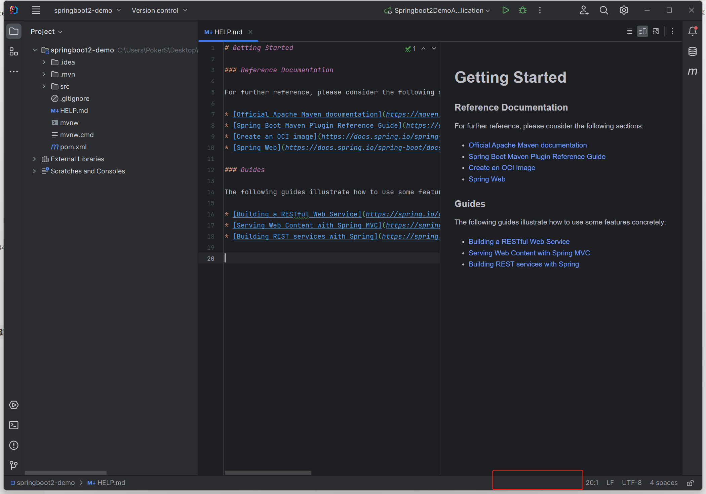Select .gitignore in the project tree
This screenshot has width=706, height=494.
pos(70,98)
